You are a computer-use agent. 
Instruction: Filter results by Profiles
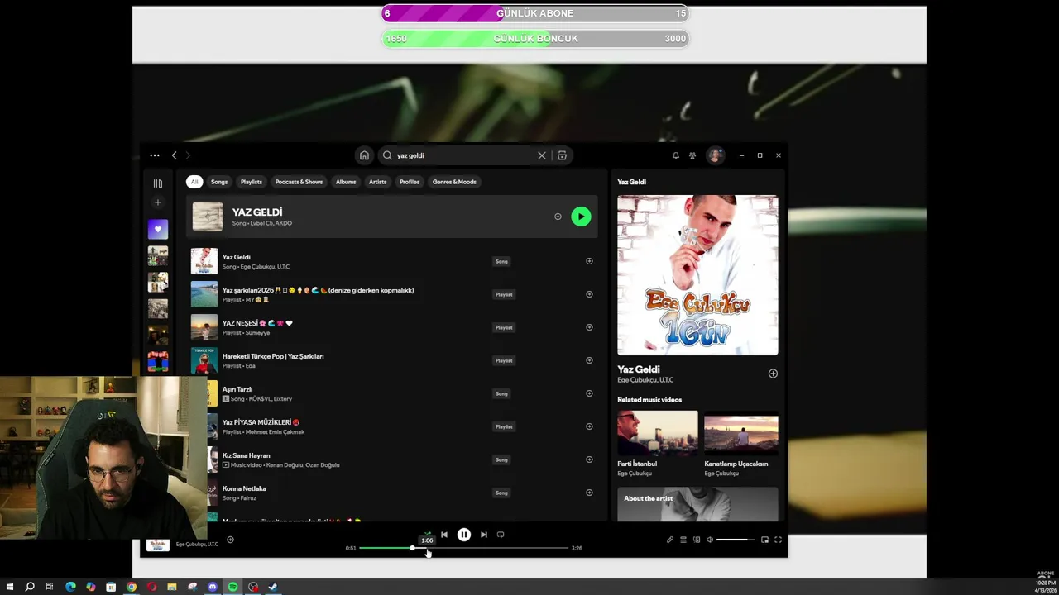click(x=410, y=182)
